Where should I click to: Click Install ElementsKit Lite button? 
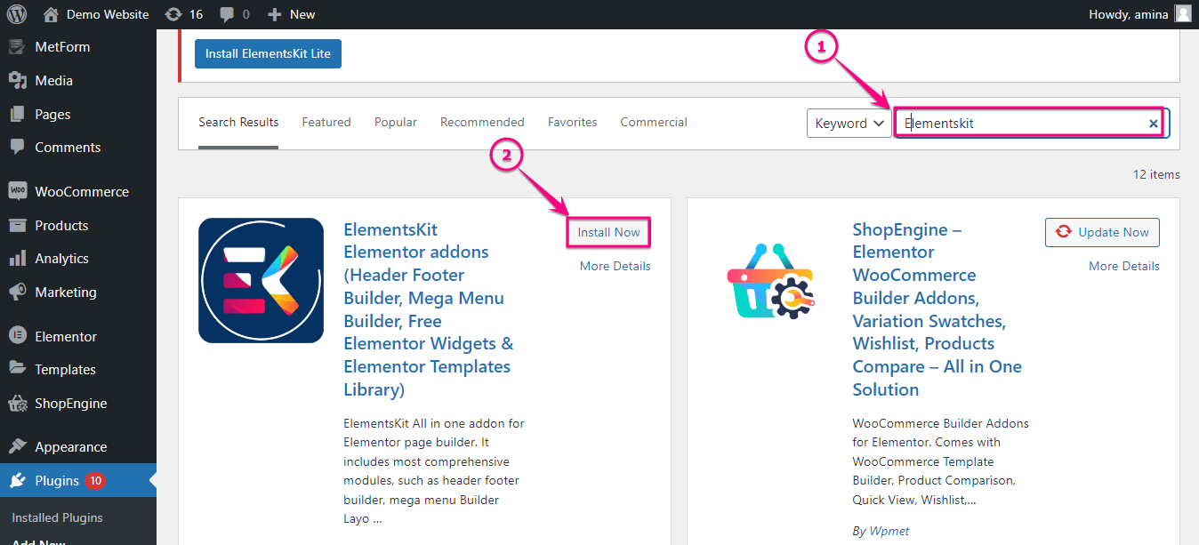[x=268, y=53]
